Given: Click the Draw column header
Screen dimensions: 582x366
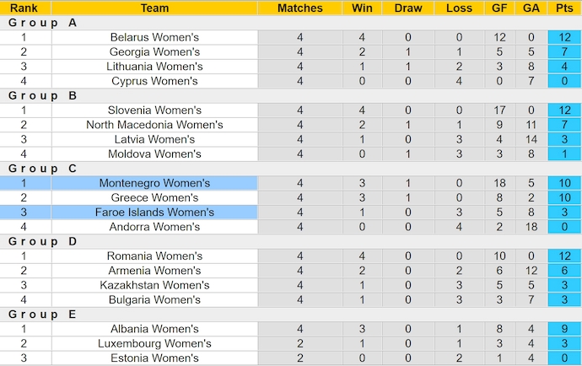Looking at the screenshot, I should point(408,8).
